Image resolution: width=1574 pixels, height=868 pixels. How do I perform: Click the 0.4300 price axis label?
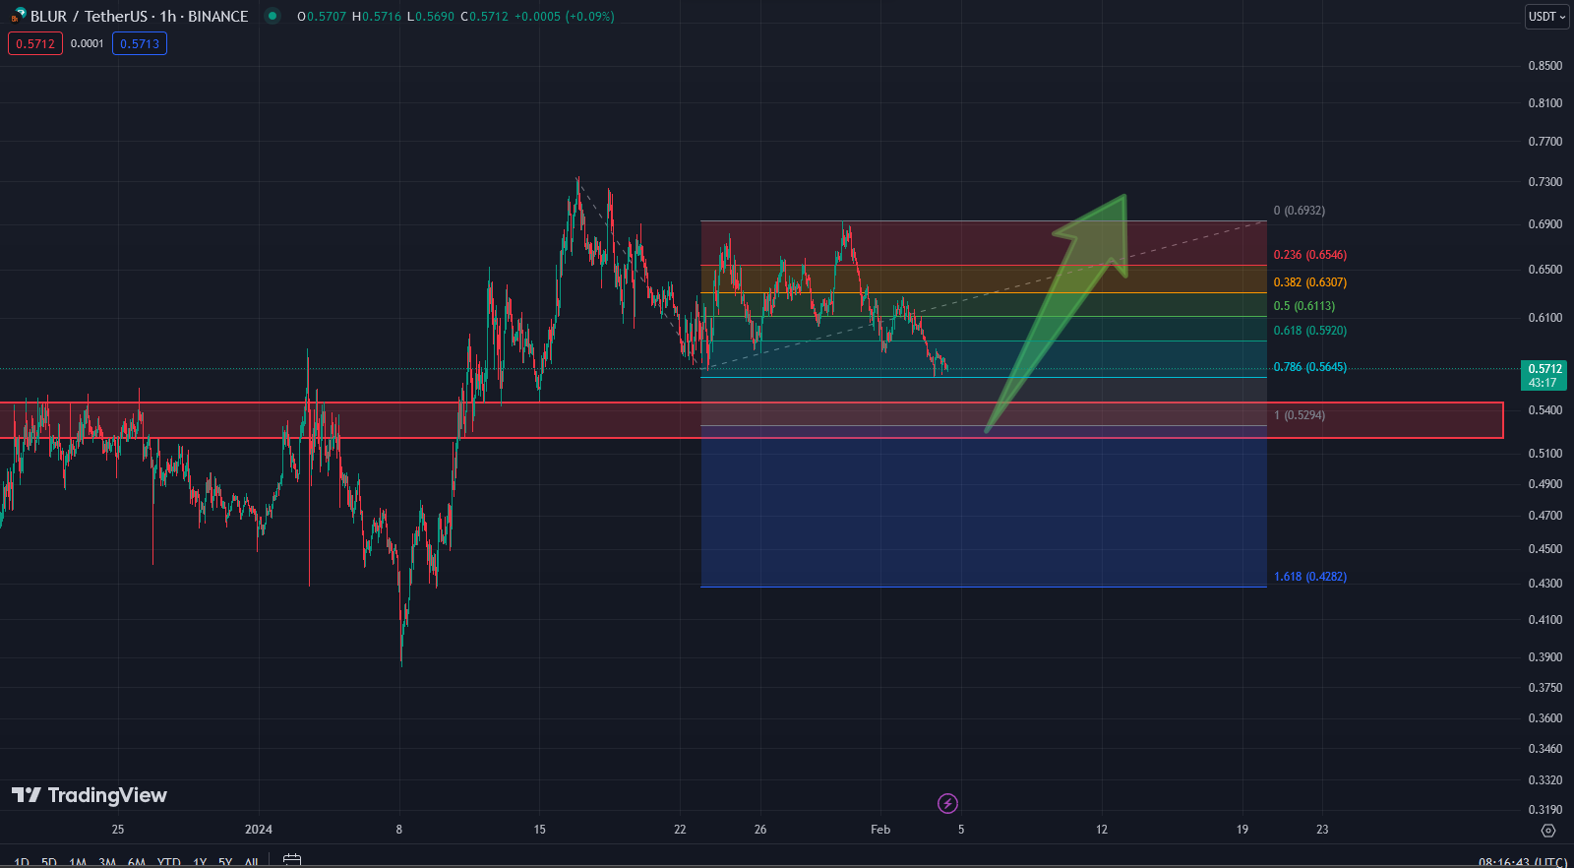click(1544, 584)
